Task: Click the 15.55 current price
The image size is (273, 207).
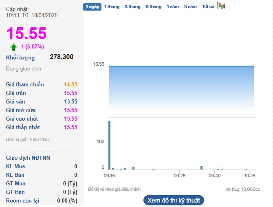Action: (x=26, y=33)
